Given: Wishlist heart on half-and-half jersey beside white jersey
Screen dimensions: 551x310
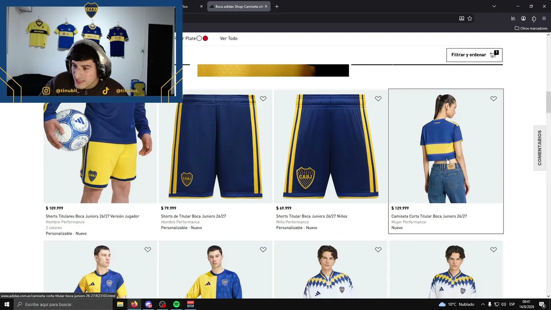Looking at the screenshot, I should (263, 249).
